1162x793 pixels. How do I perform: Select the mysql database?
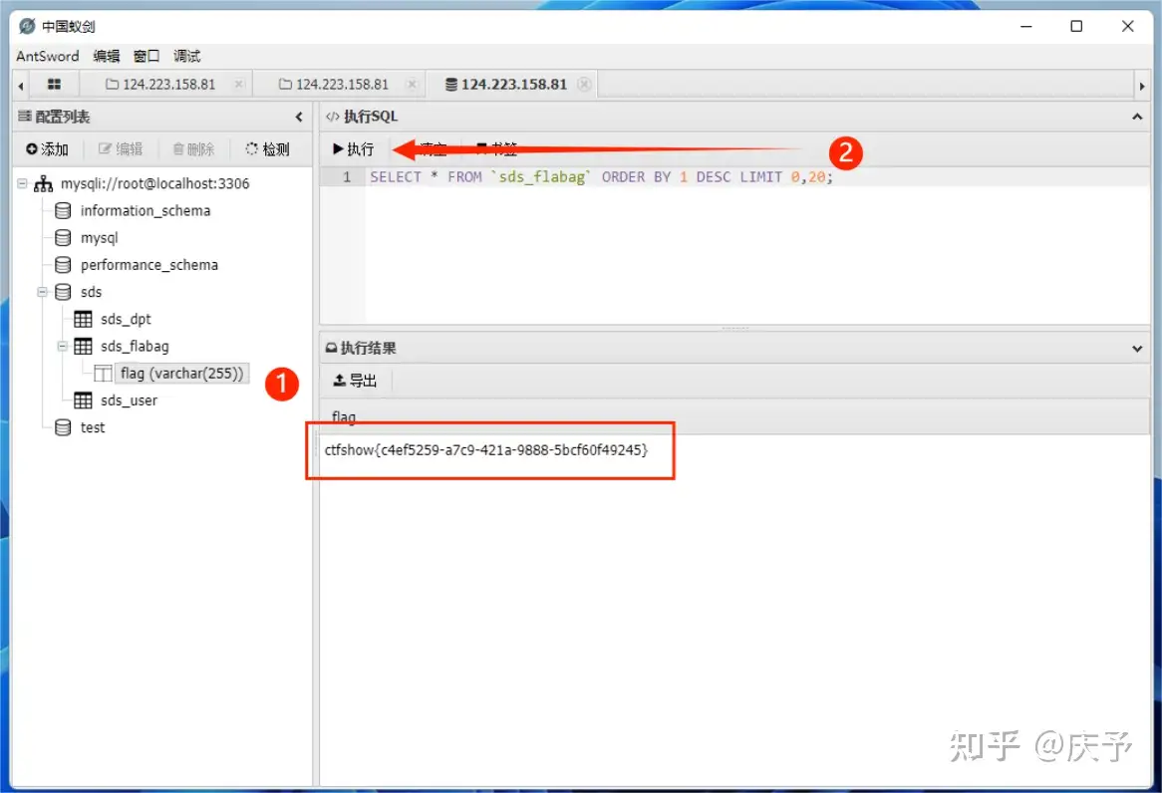point(100,238)
